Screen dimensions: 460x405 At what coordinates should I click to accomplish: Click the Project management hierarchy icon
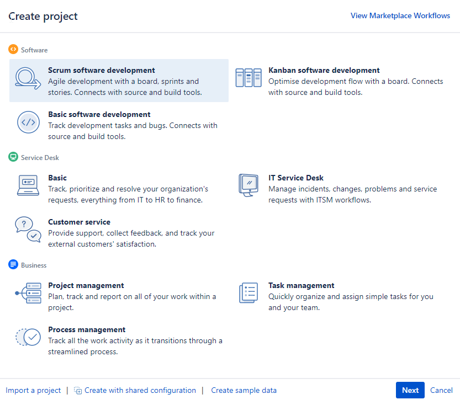pos(28,293)
